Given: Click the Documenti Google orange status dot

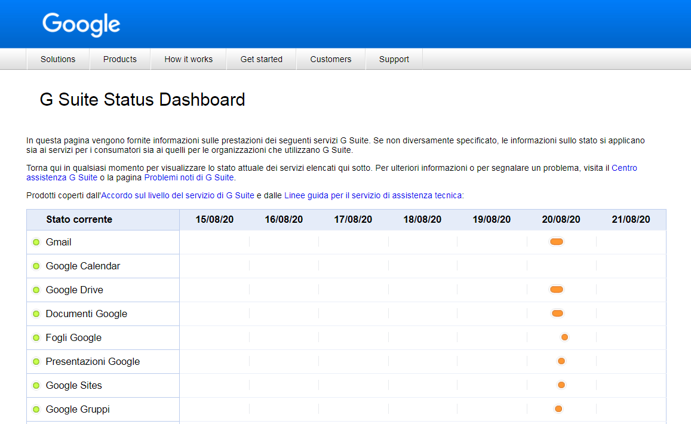Looking at the screenshot, I should coord(557,313).
